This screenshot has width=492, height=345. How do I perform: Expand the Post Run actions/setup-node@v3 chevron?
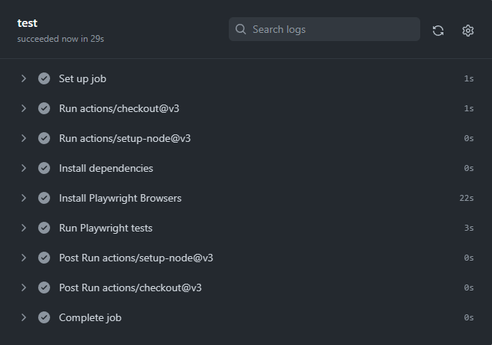tap(23, 258)
